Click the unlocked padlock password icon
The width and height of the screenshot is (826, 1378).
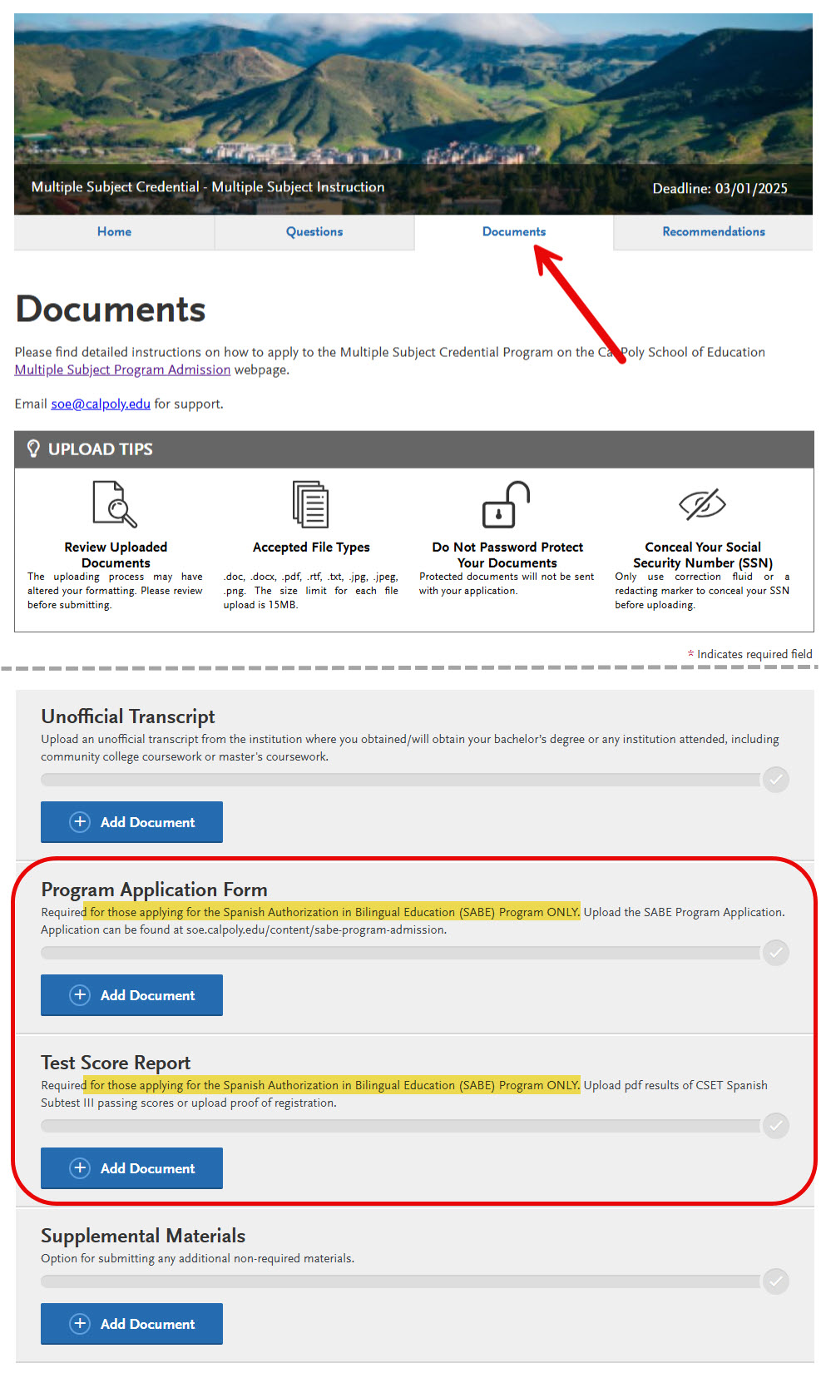pos(506,504)
